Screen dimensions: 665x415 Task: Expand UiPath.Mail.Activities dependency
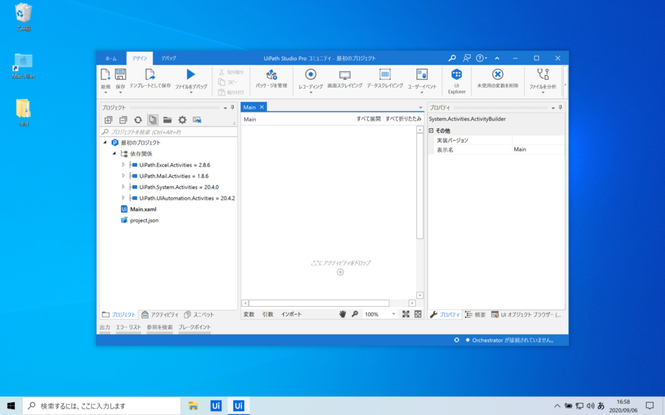(x=123, y=176)
